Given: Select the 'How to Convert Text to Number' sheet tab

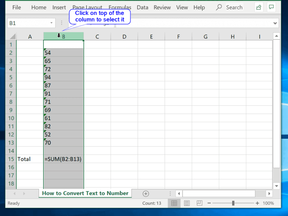Looking at the screenshot, I should pyautogui.click(x=85, y=193).
